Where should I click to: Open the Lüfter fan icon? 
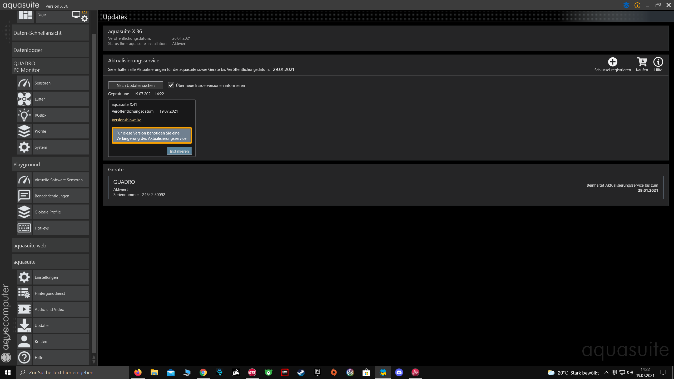point(24,99)
